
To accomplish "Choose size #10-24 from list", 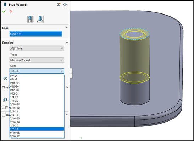I will click(37, 86).
